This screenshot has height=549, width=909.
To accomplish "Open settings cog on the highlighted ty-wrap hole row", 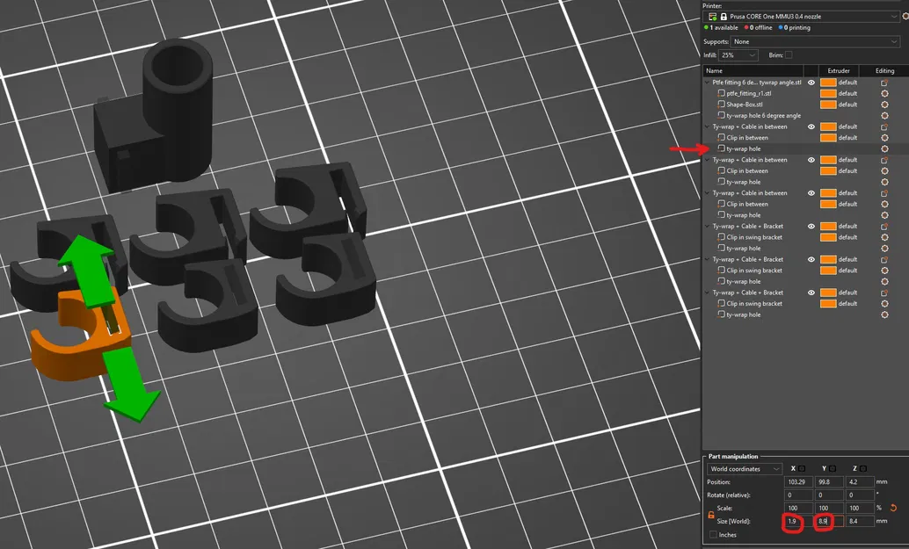I will tap(884, 148).
